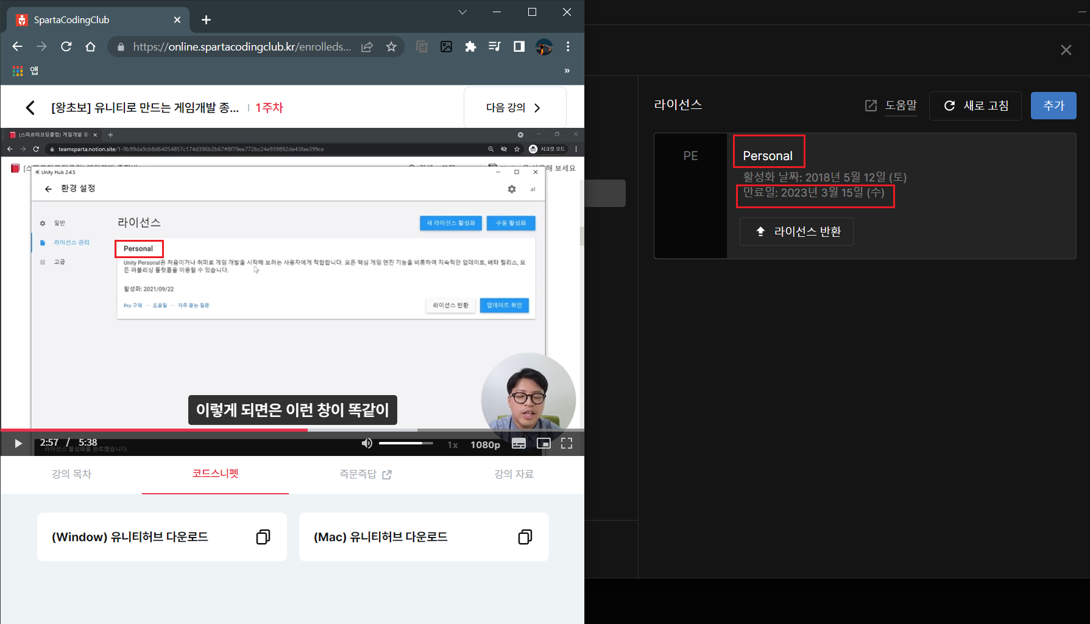This screenshot has width=1090, height=624.
Task: Click the 활성화 날짜 activation date text
Action: [x=824, y=177]
